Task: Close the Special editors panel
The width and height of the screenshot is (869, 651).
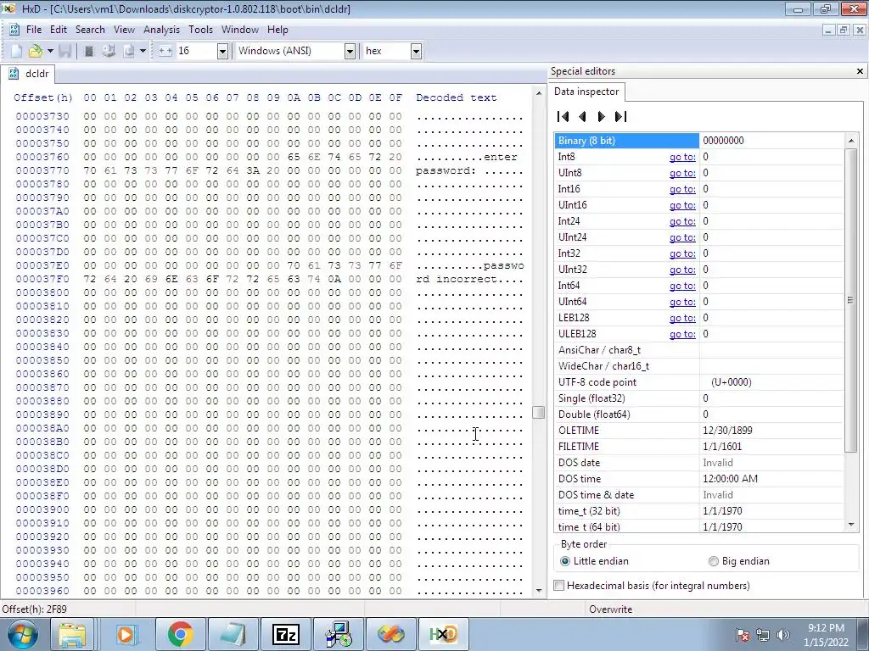Action: [x=860, y=71]
